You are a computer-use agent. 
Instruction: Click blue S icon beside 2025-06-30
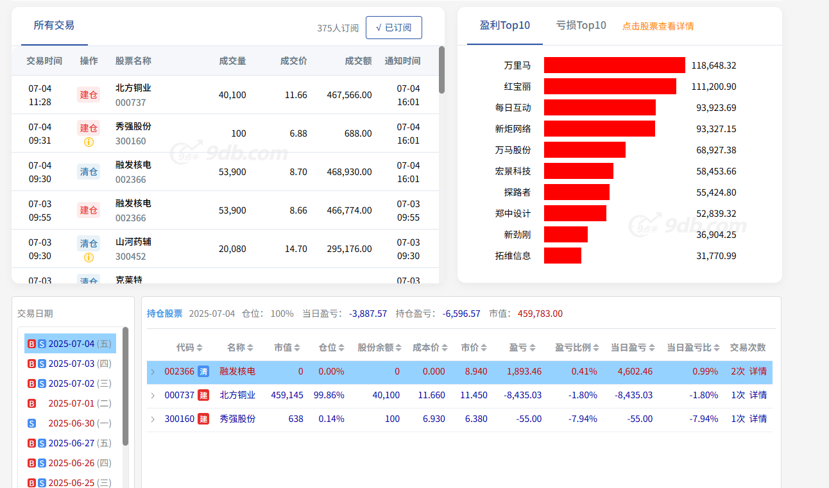[32, 423]
